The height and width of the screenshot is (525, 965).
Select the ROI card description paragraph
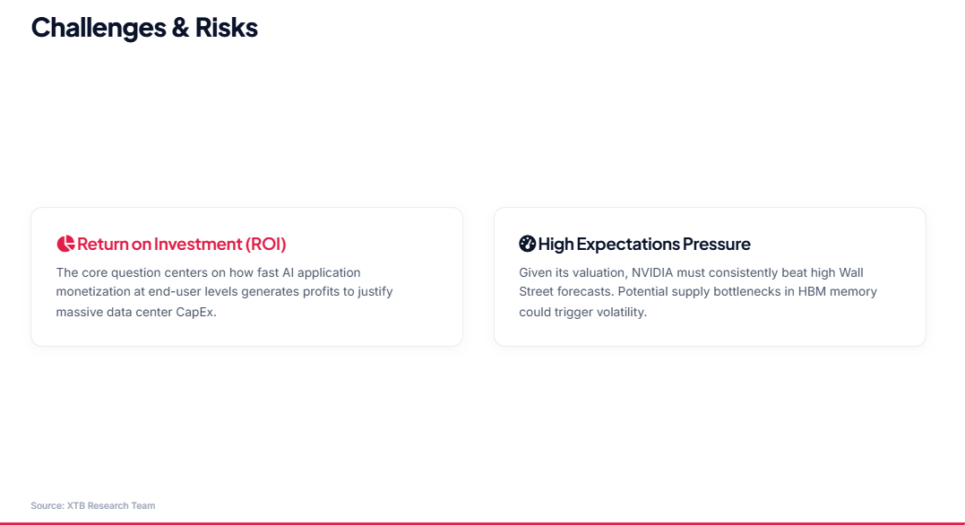[225, 292]
